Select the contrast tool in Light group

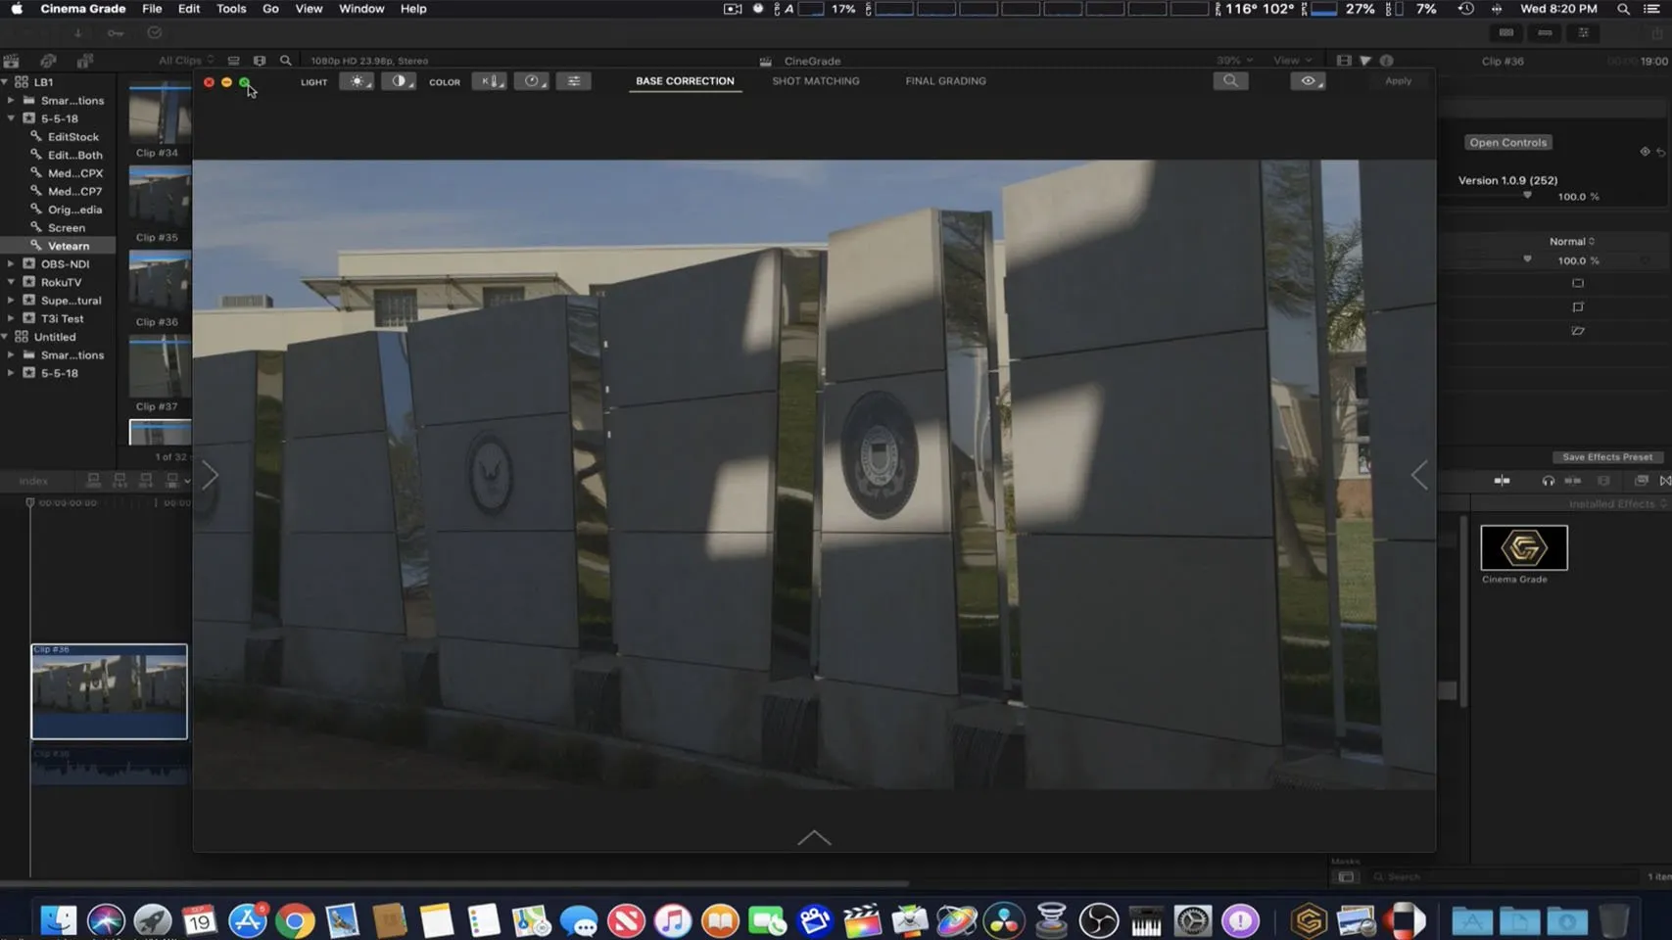pos(398,81)
